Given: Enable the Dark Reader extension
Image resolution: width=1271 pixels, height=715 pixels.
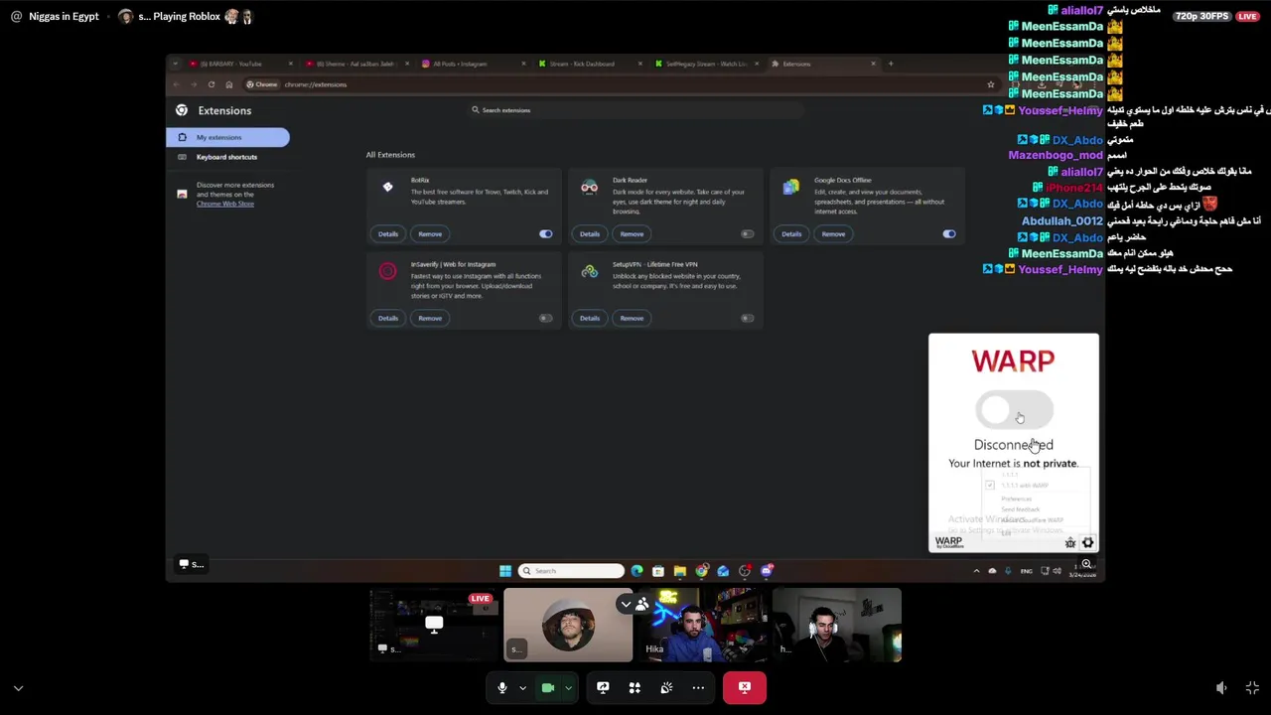Looking at the screenshot, I should 747,234.
